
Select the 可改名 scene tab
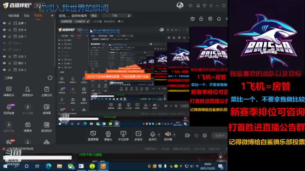coord(38,16)
